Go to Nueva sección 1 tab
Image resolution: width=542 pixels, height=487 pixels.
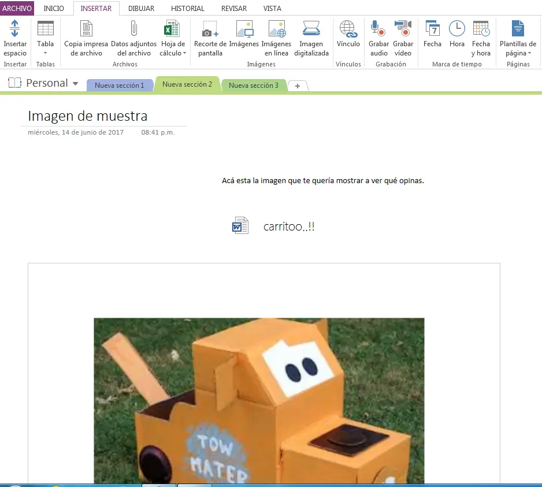click(119, 85)
